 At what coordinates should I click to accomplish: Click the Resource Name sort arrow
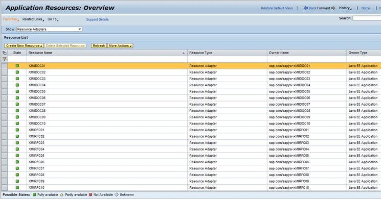[x=184, y=53]
